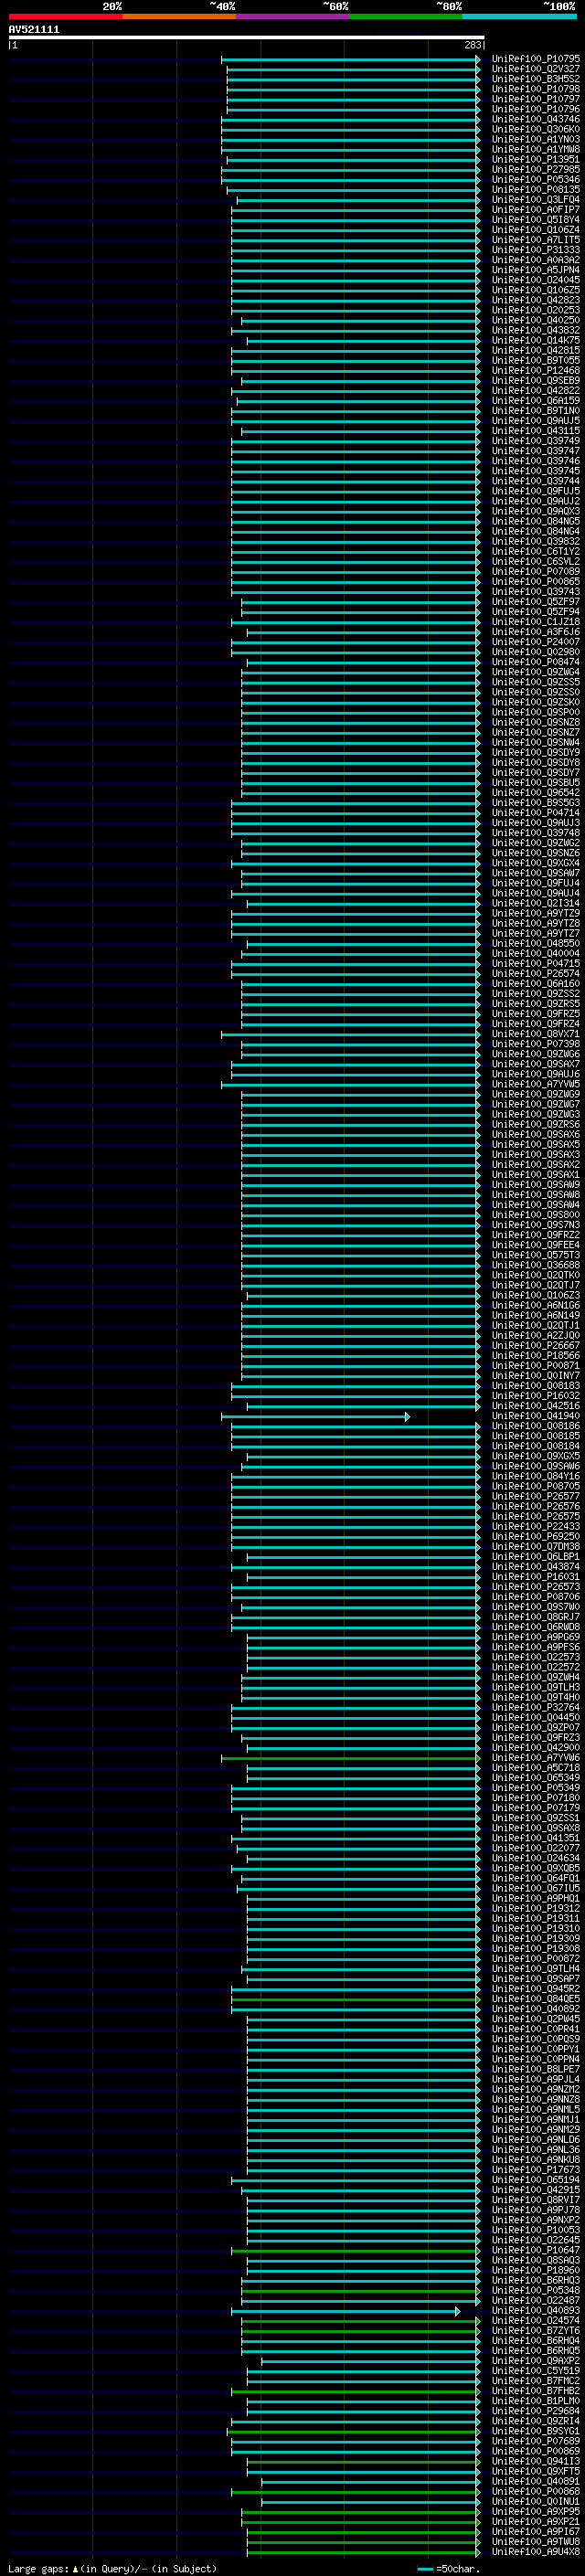Click the Large gaps legend text
Image resolution: width=585 pixels, height=2576 pixels.
point(112,2568)
